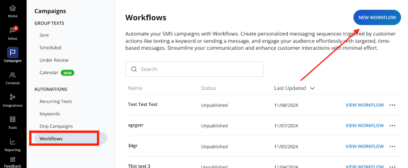The height and width of the screenshot is (168, 408).
Task: Click the 11/05/2024 date cell
Action: coord(286,147)
